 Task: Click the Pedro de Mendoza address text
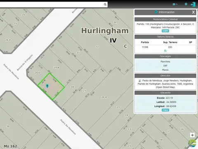click(x=165, y=84)
